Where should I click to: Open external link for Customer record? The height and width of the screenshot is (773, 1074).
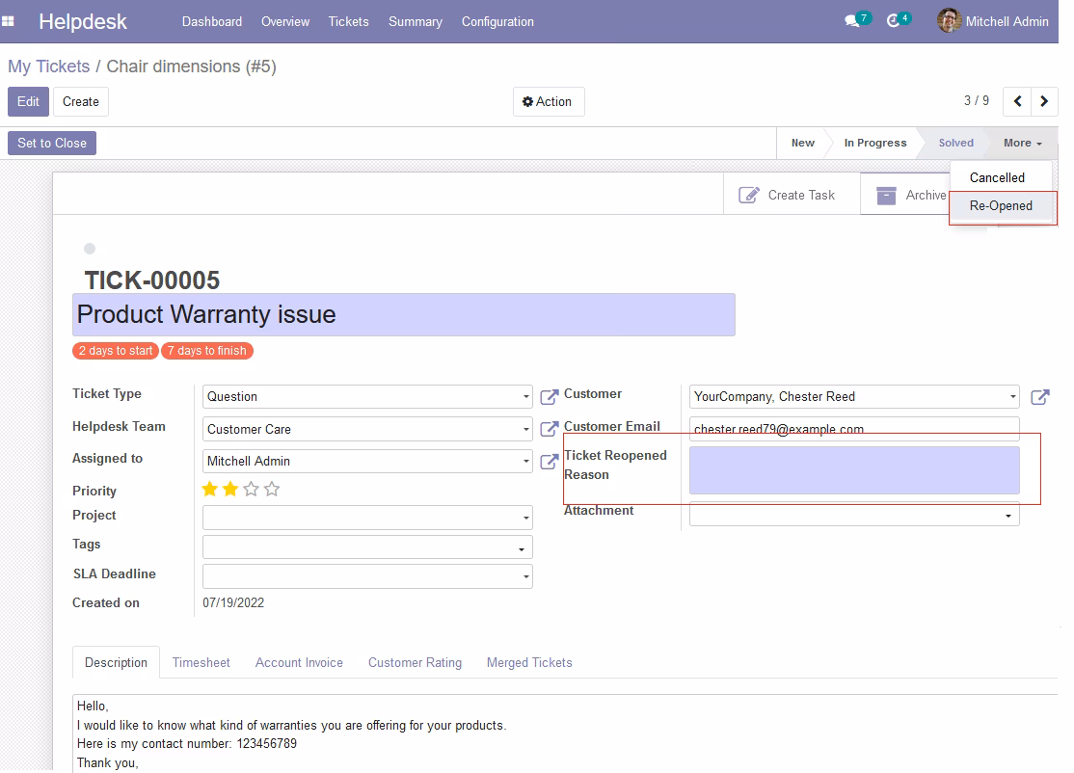(x=1039, y=396)
